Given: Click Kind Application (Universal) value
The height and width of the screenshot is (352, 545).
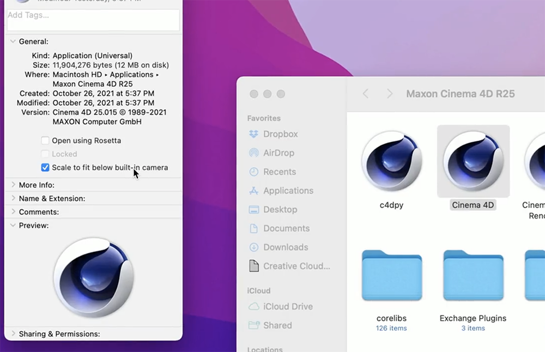Looking at the screenshot, I should click(93, 56).
